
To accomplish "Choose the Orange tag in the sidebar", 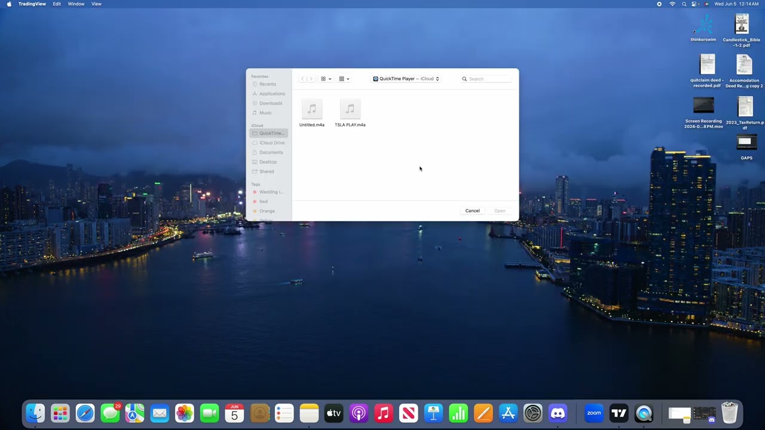I will pos(268,211).
